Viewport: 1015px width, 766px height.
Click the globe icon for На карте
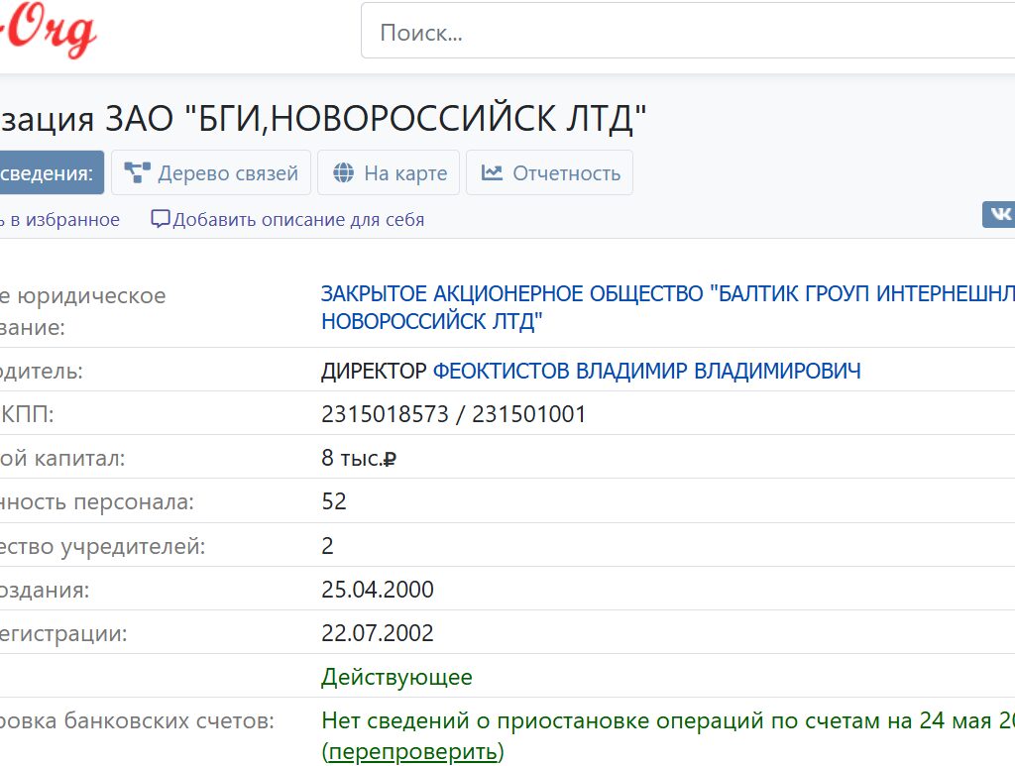(x=344, y=173)
